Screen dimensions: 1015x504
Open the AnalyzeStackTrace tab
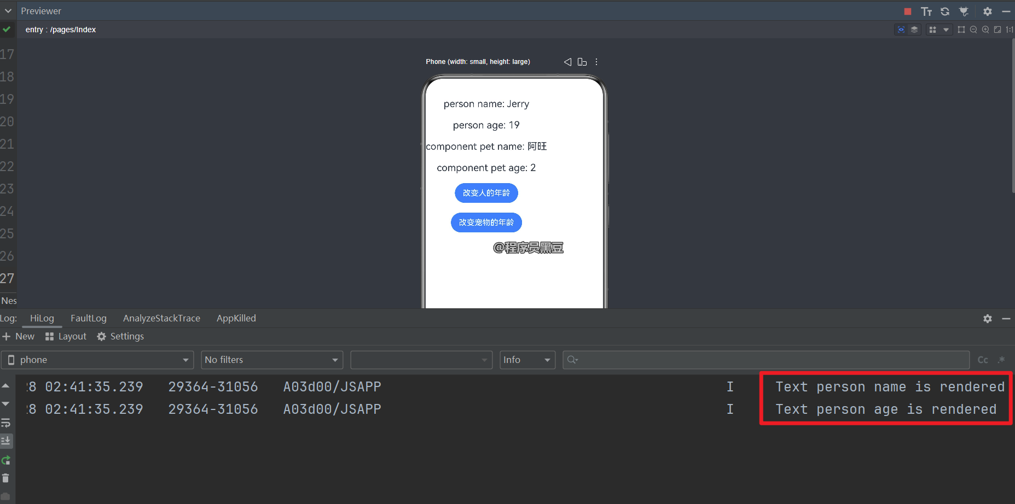161,318
